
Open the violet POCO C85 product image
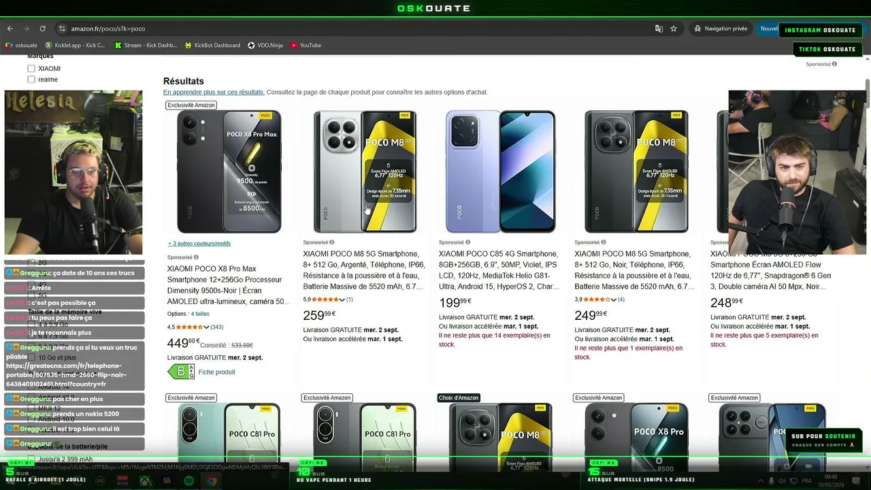click(501, 171)
